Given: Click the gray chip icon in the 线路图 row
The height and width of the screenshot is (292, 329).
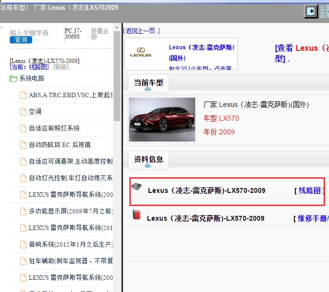Looking at the screenshot, I should (x=136, y=186).
